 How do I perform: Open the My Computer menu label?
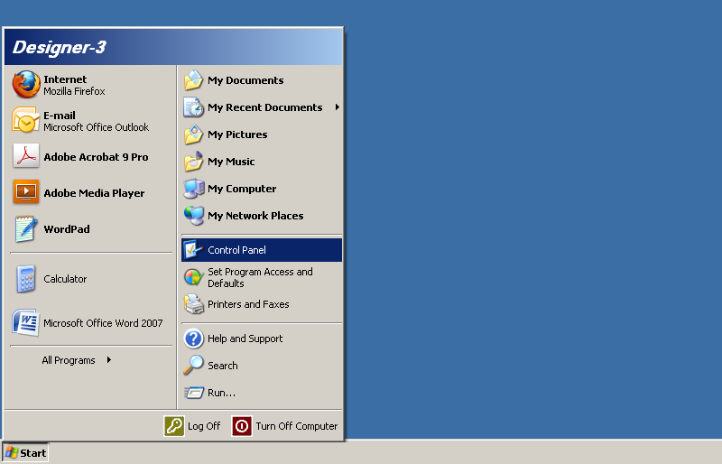[x=242, y=189]
